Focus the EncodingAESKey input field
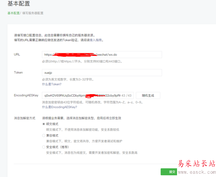Screen dimensions: 216x177 (88, 95)
